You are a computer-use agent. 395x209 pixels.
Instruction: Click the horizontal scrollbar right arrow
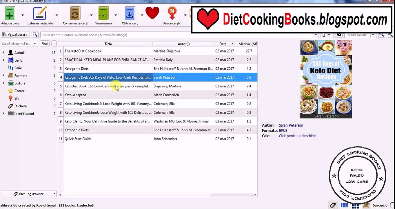coord(255,195)
